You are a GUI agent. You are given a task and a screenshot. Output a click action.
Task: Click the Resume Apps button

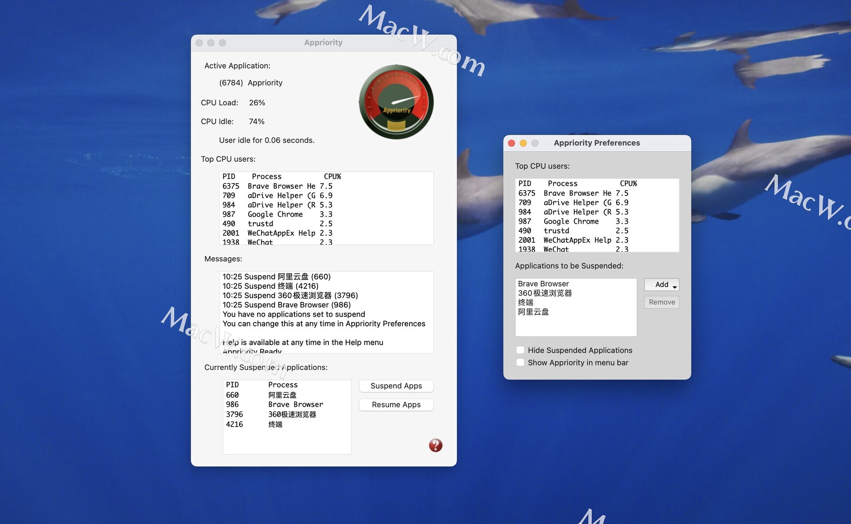(x=396, y=404)
